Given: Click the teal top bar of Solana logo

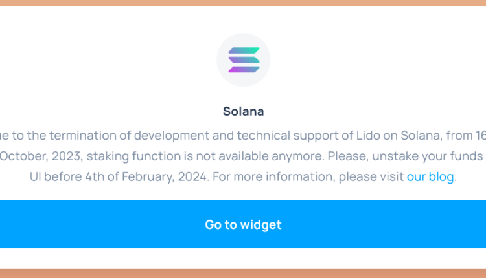Looking at the screenshot, I should 243,50.
